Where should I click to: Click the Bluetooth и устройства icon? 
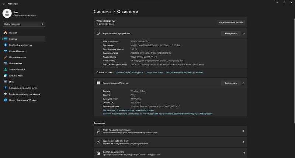point(6,45)
